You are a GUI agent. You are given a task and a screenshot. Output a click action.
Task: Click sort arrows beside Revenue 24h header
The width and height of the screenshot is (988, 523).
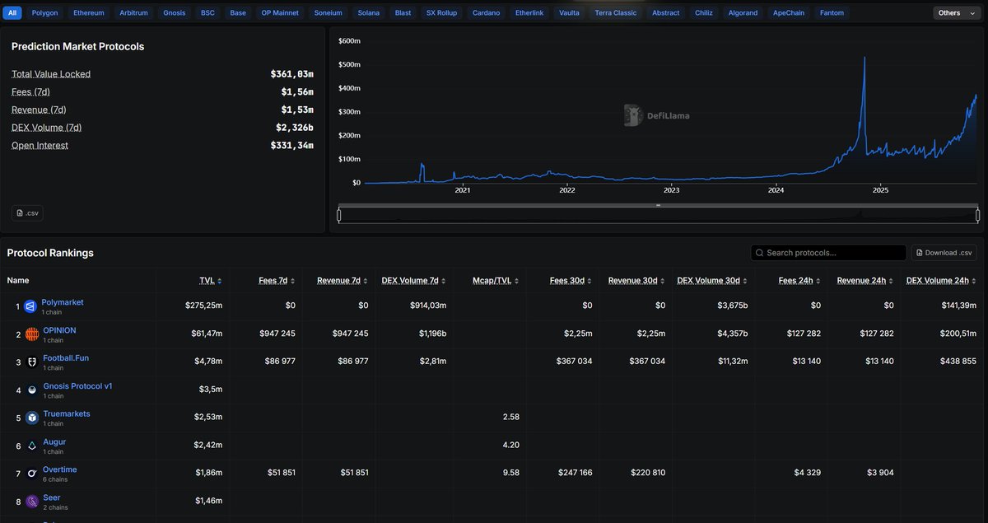891,281
